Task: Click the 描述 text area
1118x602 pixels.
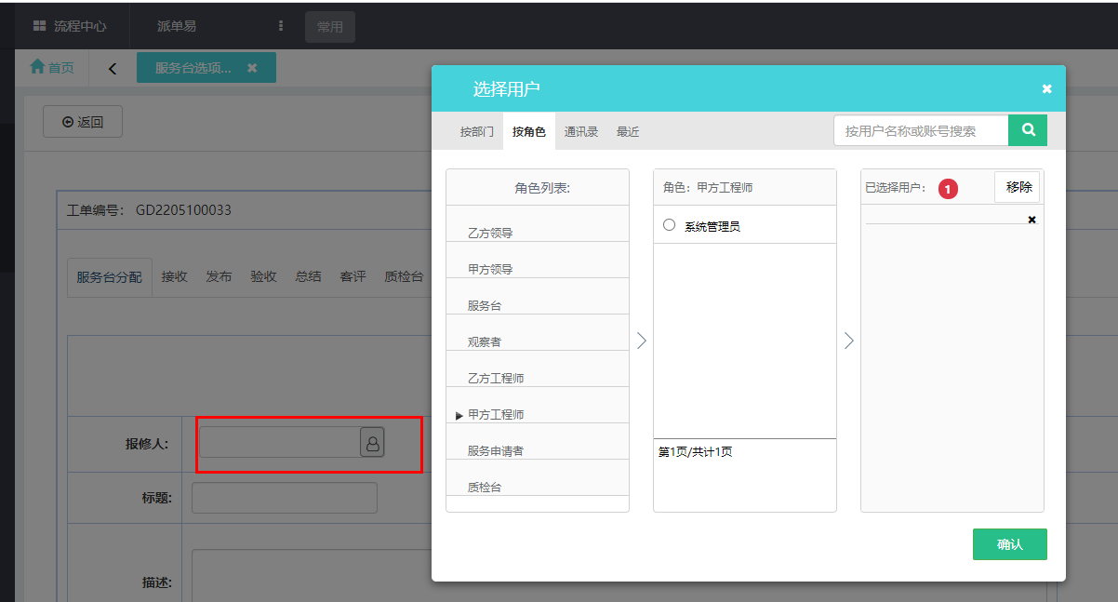Action: click(x=619, y=575)
